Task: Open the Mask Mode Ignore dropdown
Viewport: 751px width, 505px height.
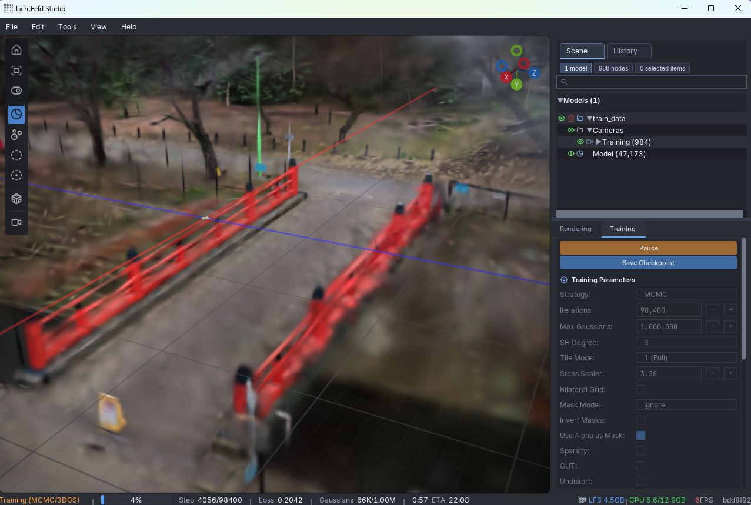Action: 686,404
